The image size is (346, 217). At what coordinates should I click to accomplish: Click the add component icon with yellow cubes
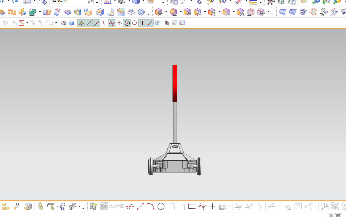tap(6, 206)
